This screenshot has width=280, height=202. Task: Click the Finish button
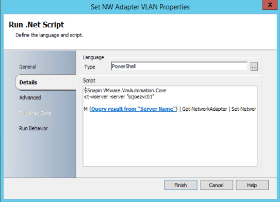pyautogui.click(x=180, y=185)
